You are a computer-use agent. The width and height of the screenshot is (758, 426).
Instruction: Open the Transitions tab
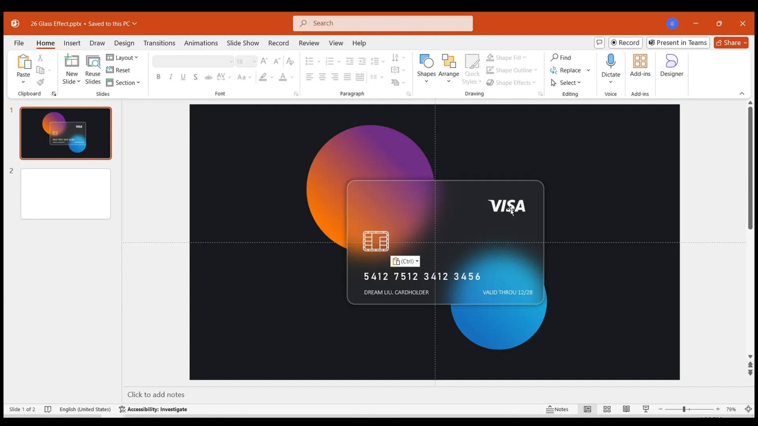click(x=159, y=43)
